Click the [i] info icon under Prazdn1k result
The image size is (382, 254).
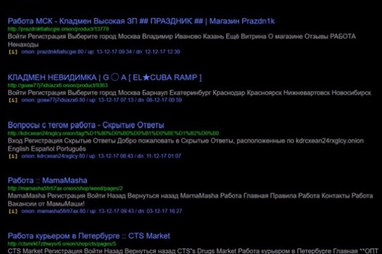click(13, 51)
